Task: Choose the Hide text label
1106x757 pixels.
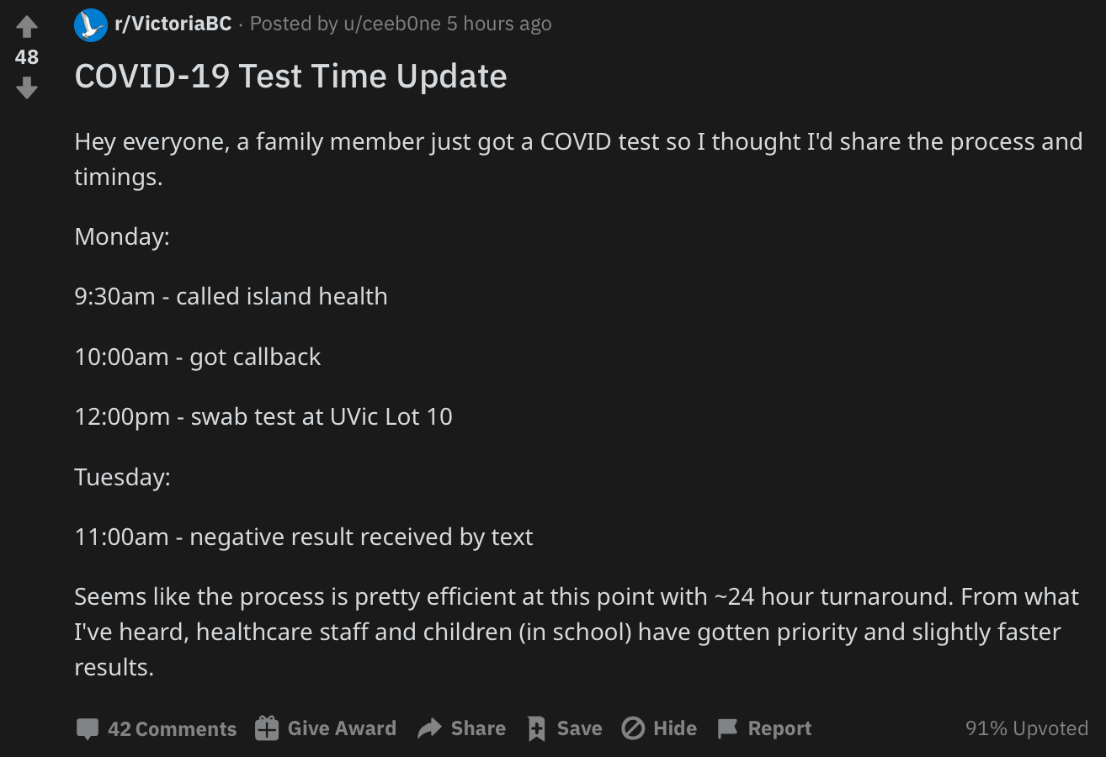Action: (675, 728)
